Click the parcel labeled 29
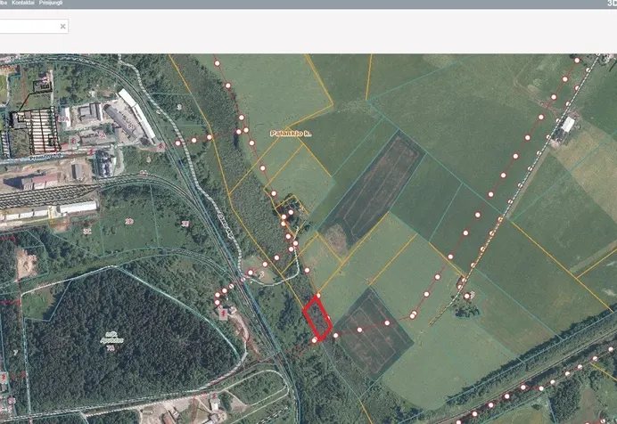617x424 pixels. click(129, 222)
